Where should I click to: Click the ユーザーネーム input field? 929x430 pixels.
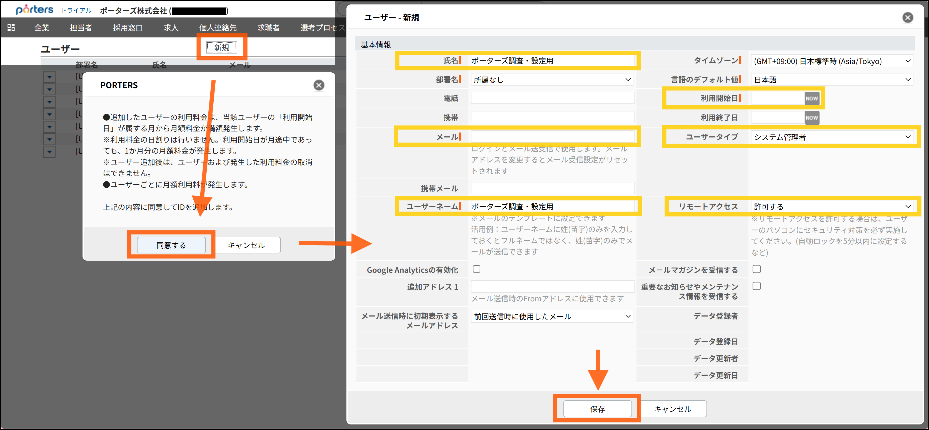(552, 206)
